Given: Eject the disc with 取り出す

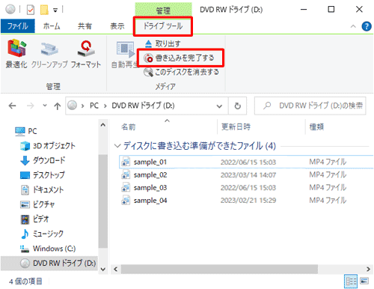Looking at the screenshot, I should pos(163,44).
